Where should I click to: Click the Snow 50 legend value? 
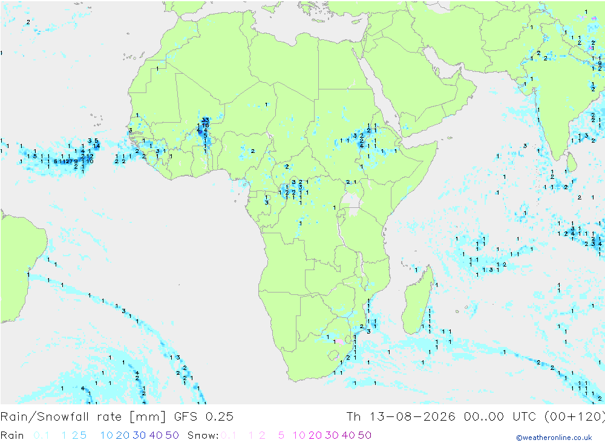365,435
